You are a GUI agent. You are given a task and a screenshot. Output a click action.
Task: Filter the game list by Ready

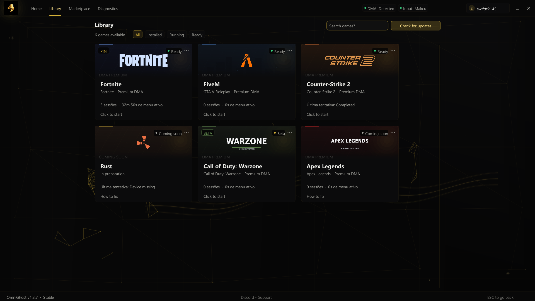[197, 35]
